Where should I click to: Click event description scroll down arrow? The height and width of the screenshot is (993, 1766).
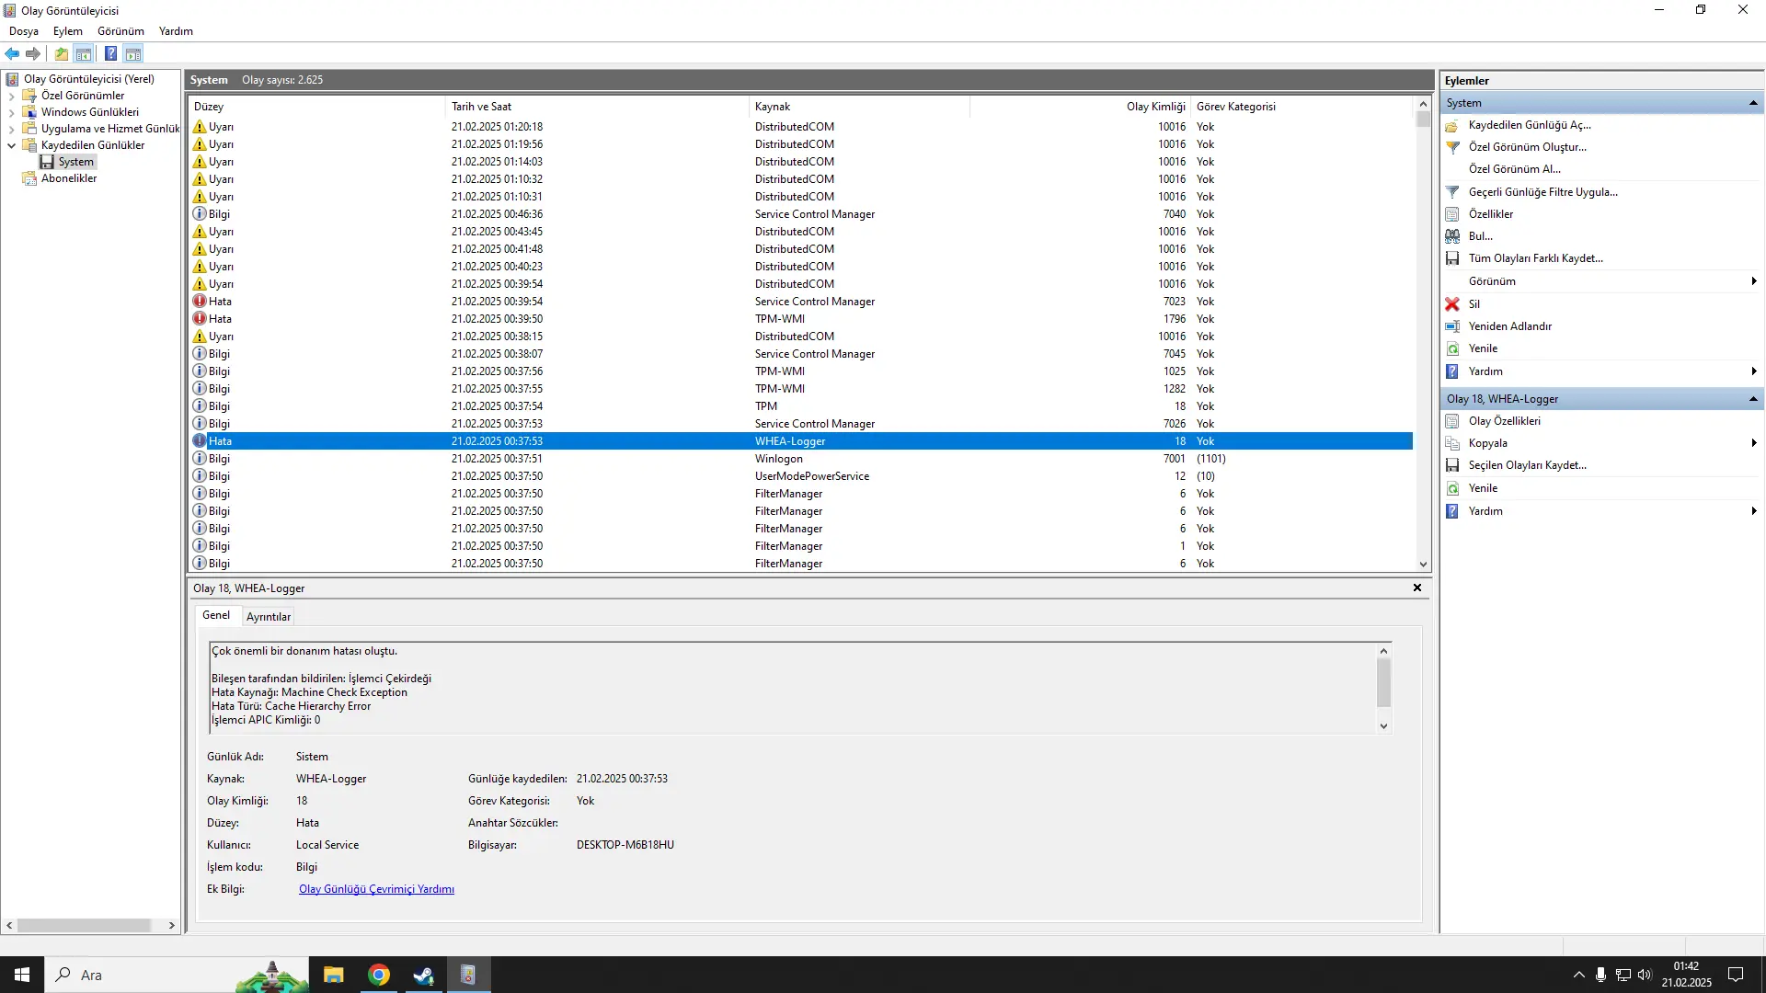click(x=1383, y=726)
